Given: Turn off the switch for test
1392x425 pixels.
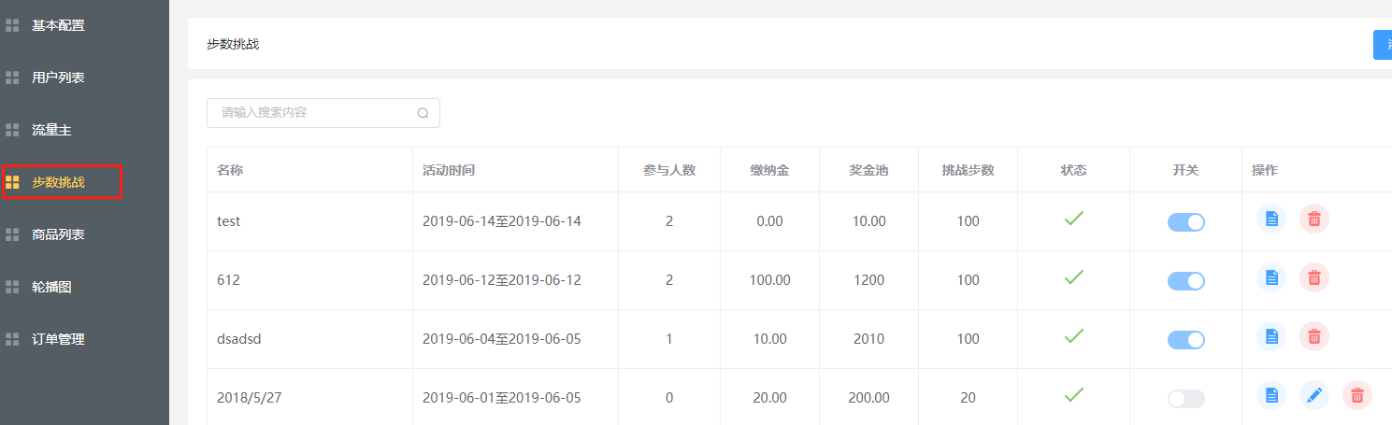Looking at the screenshot, I should (1185, 222).
